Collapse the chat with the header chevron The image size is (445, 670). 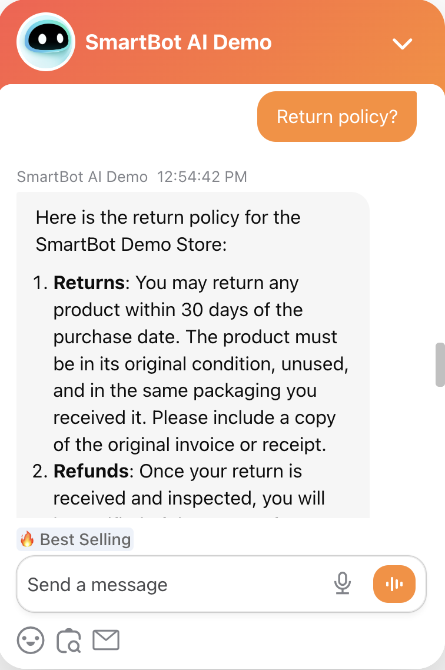403,43
